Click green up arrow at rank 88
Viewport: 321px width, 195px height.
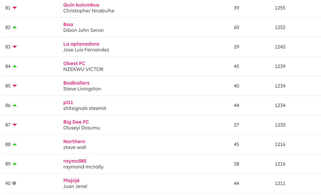15,144
